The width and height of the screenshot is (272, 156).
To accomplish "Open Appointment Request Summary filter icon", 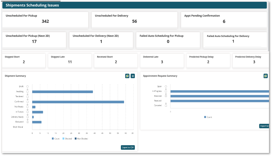I will (266, 76).
